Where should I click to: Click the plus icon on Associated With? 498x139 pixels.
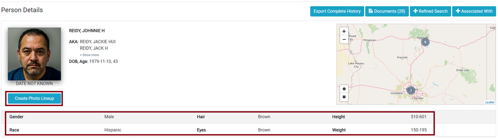click(x=458, y=11)
